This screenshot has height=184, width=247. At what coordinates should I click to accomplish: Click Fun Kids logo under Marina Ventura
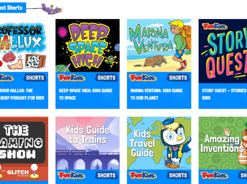pyautogui.click(x=143, y=78)
